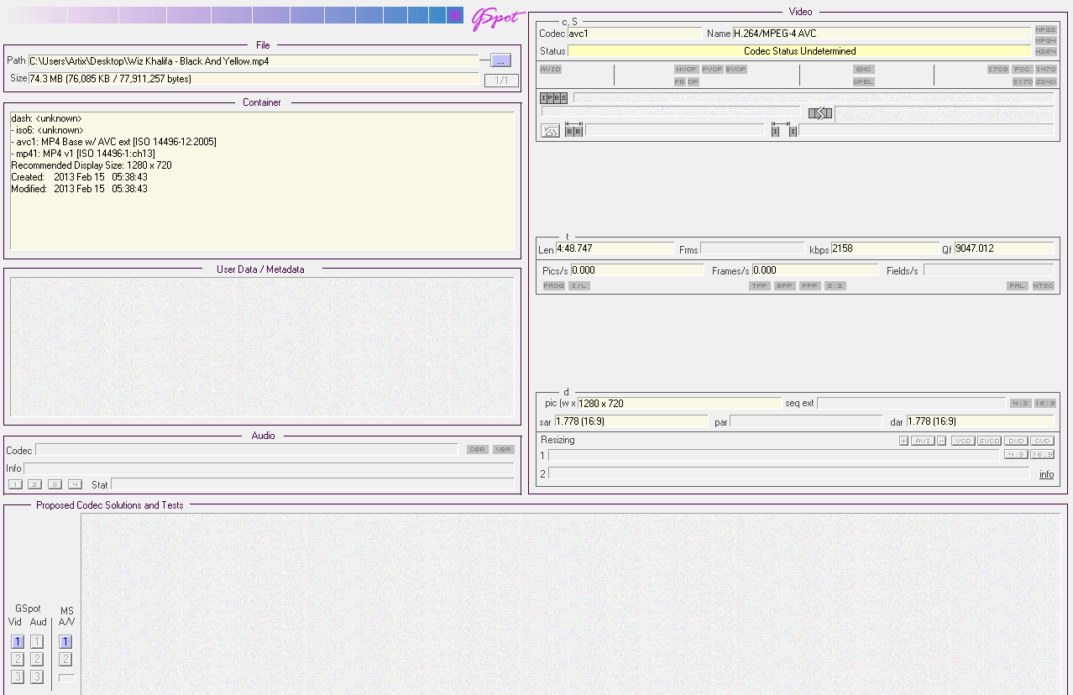This screenshot has height=695, width=1073.
Task: Click the IPBS frame types icon
Action: 554,98
